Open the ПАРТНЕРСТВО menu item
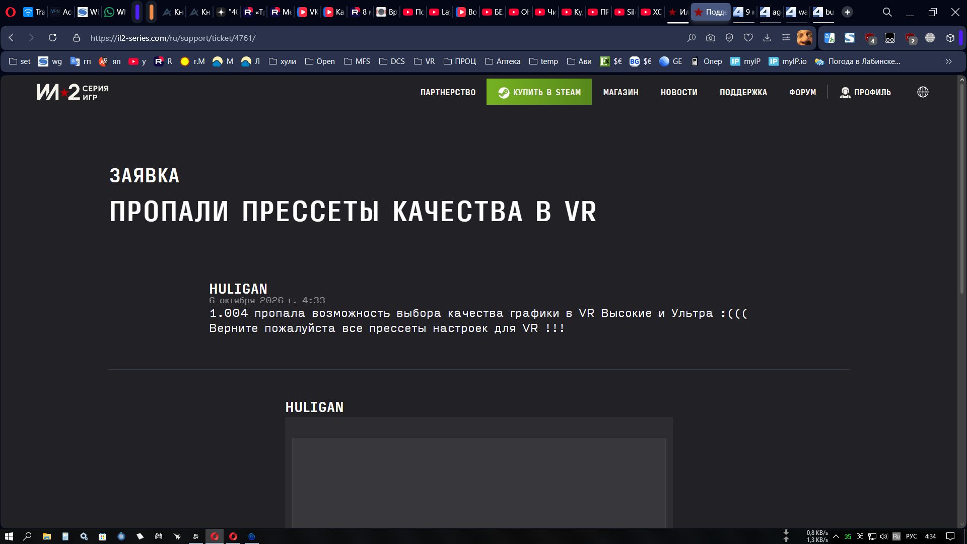Image resolution: width=967 pixels, height=544 pixels. point(448,92)
